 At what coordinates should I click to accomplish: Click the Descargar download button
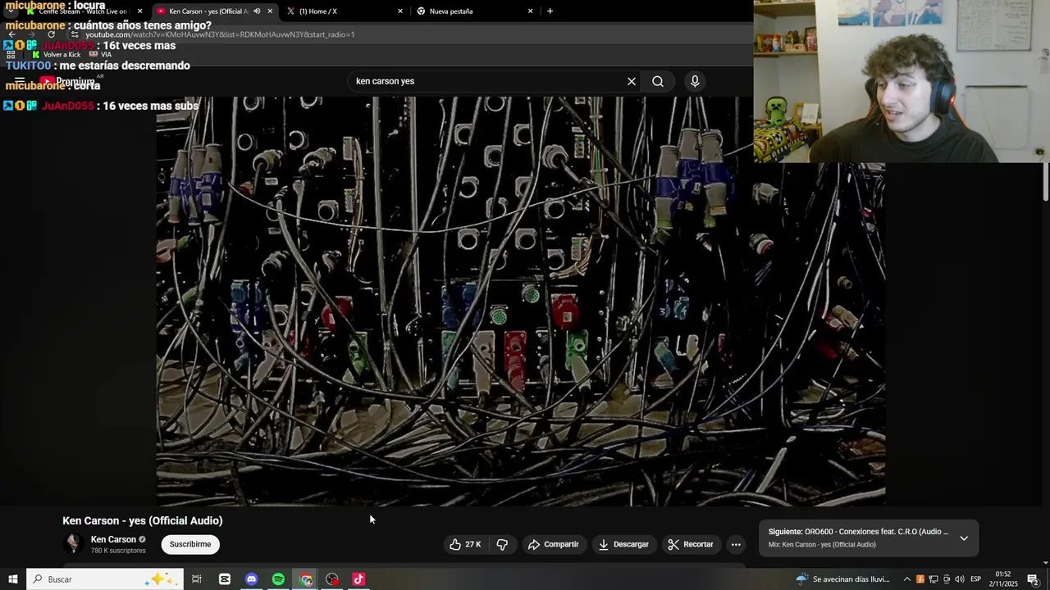click(x=623, y=544)
